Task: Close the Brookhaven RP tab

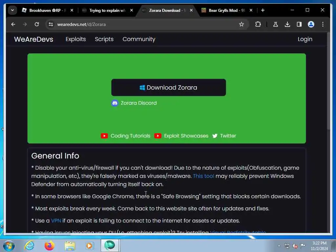Action: tap(72, 10)
